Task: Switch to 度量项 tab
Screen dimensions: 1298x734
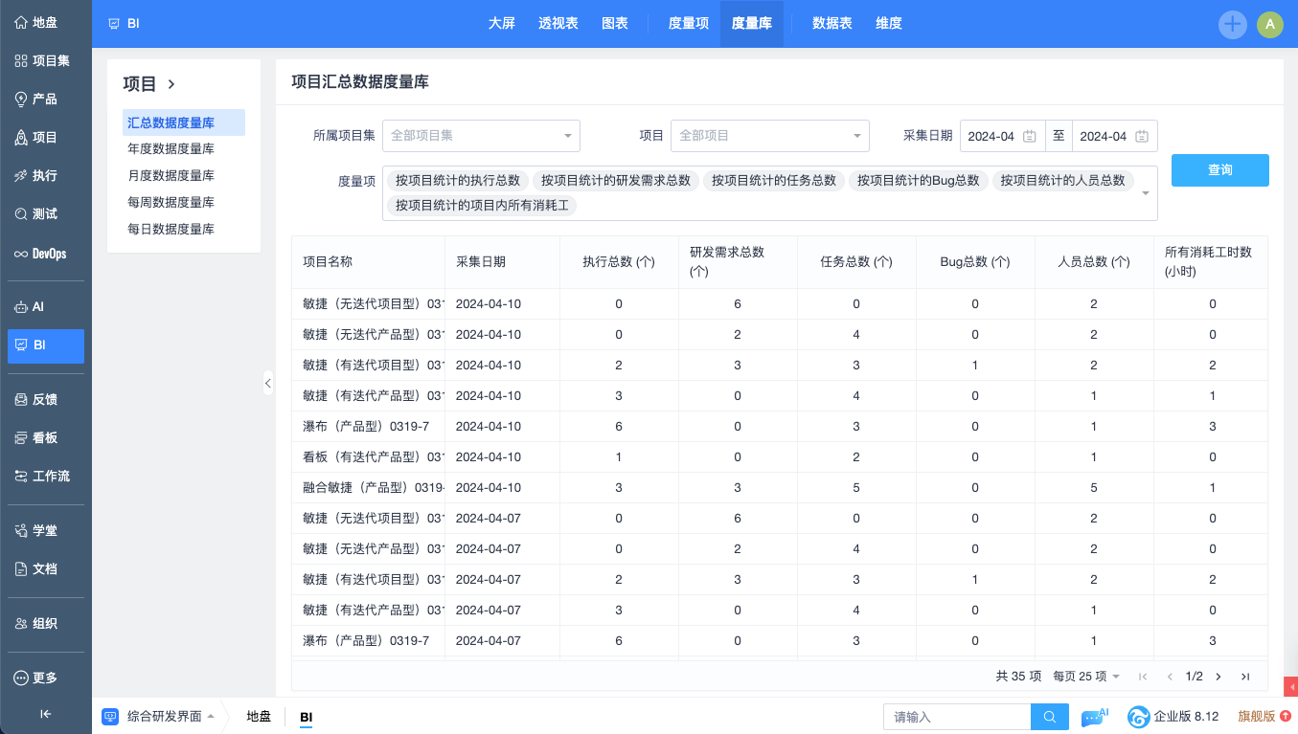Action: (x=689, y=24)
